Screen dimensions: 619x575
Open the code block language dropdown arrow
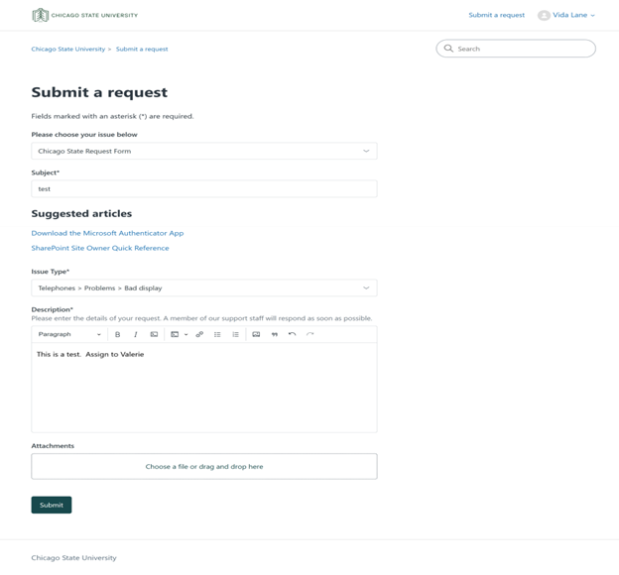tap(186, 334)
